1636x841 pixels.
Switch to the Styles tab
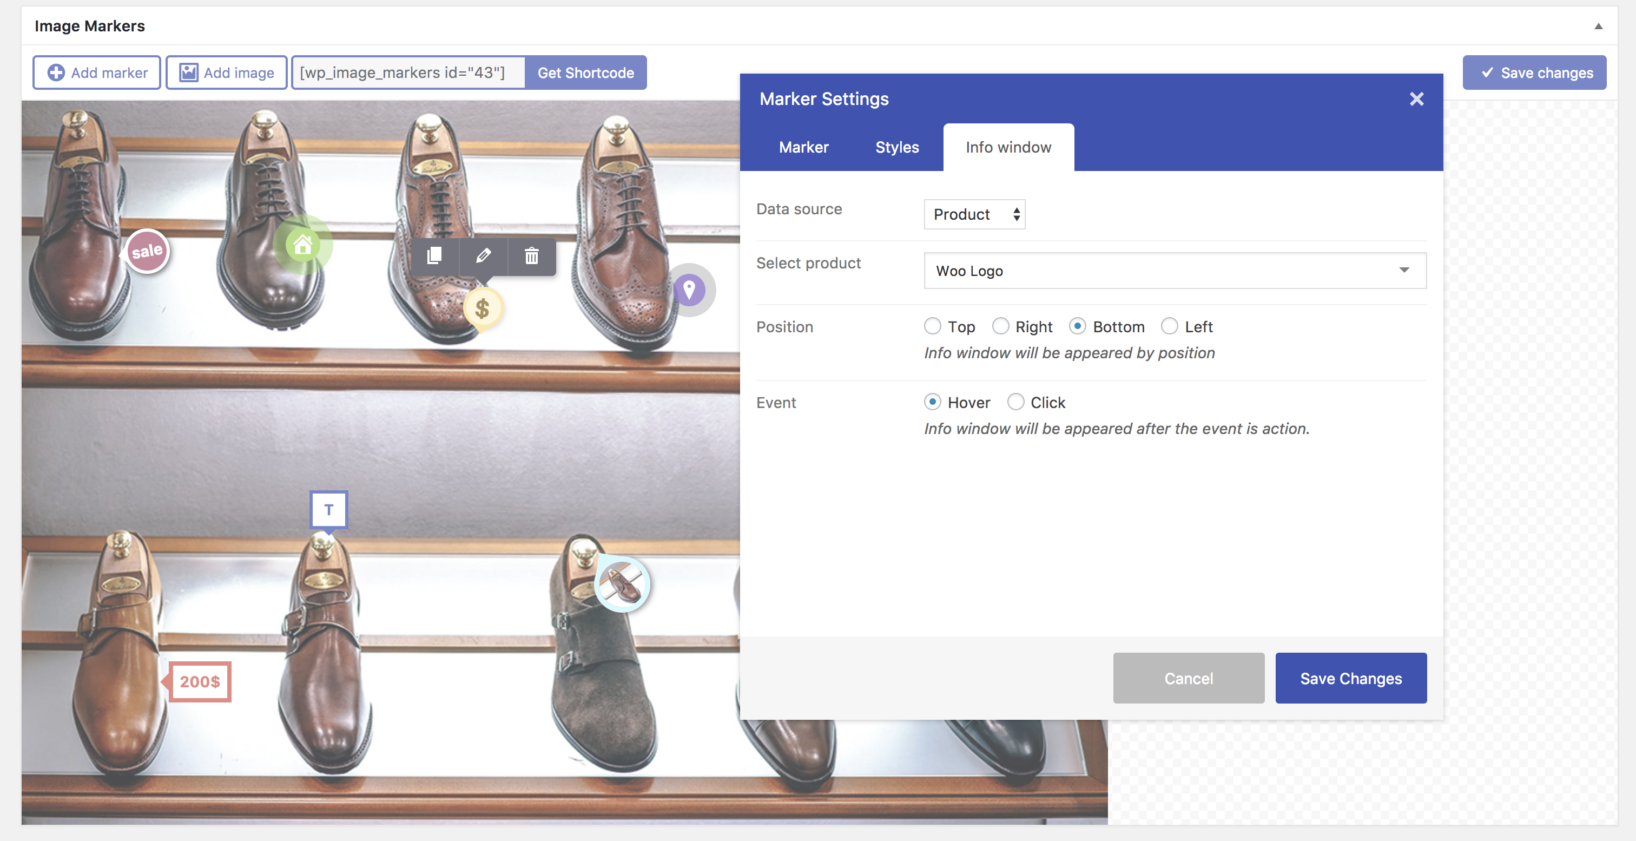click(898, 146)
